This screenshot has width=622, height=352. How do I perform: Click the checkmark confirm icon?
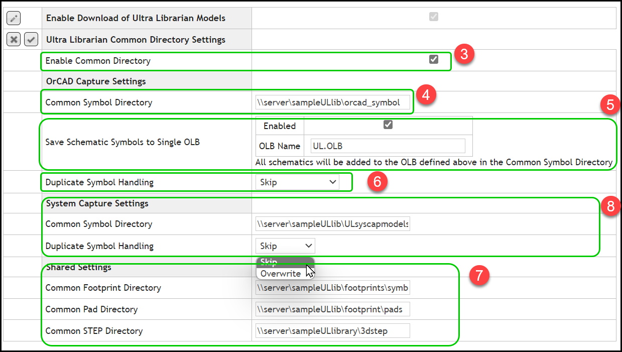point(31,39)
